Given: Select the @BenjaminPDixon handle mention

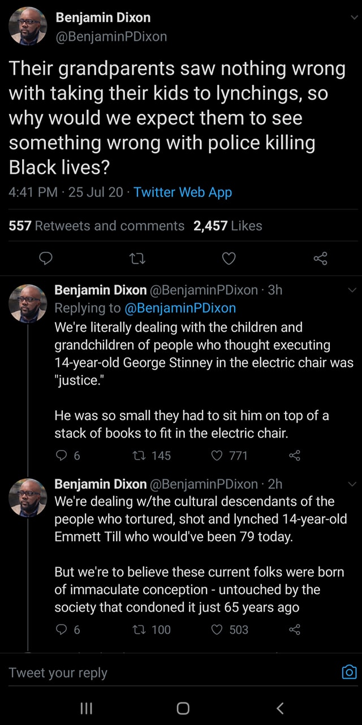Looking at the screenshot, I should (x=180, y=308).
